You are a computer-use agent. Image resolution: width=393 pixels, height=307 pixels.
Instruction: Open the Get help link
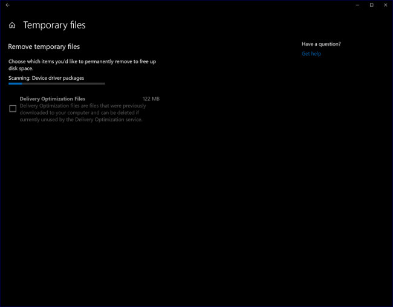311,54
